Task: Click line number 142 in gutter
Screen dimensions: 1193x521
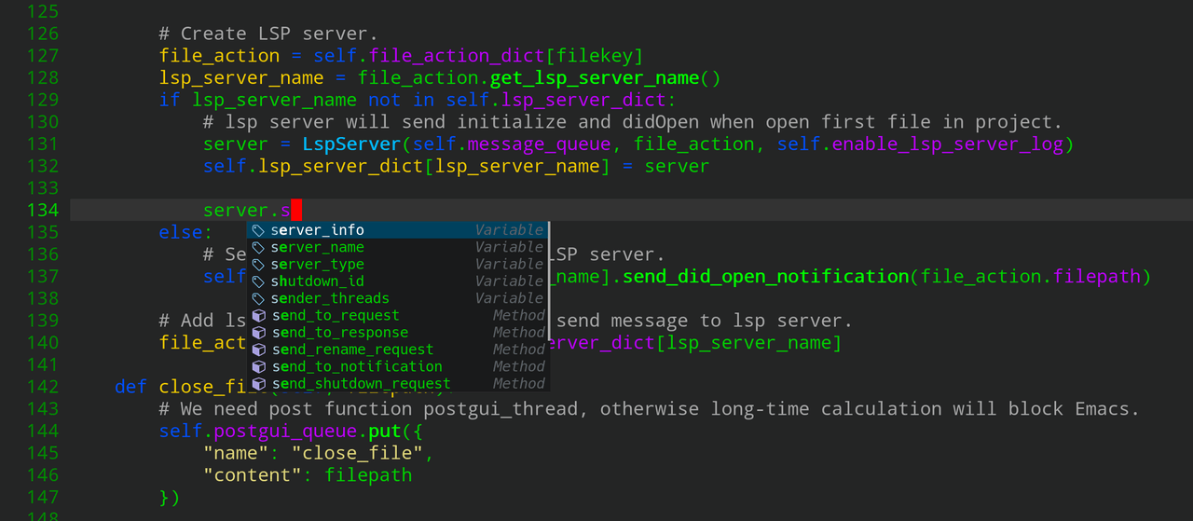Action: 43,386
